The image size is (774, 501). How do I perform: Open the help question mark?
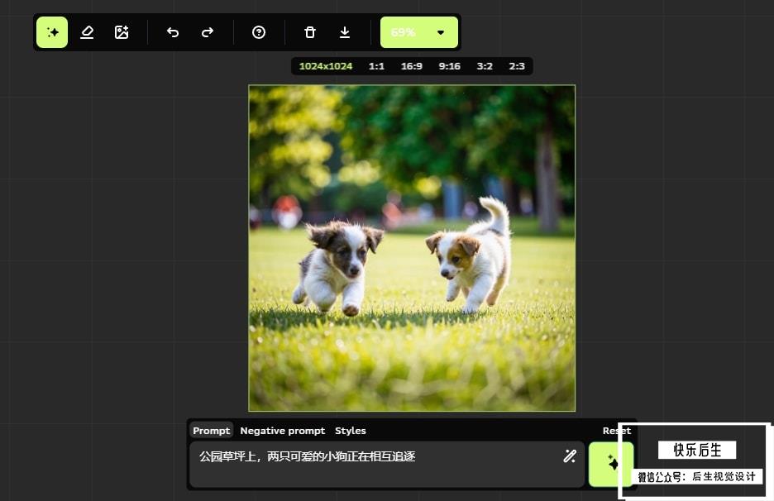(x=259, y=32)
